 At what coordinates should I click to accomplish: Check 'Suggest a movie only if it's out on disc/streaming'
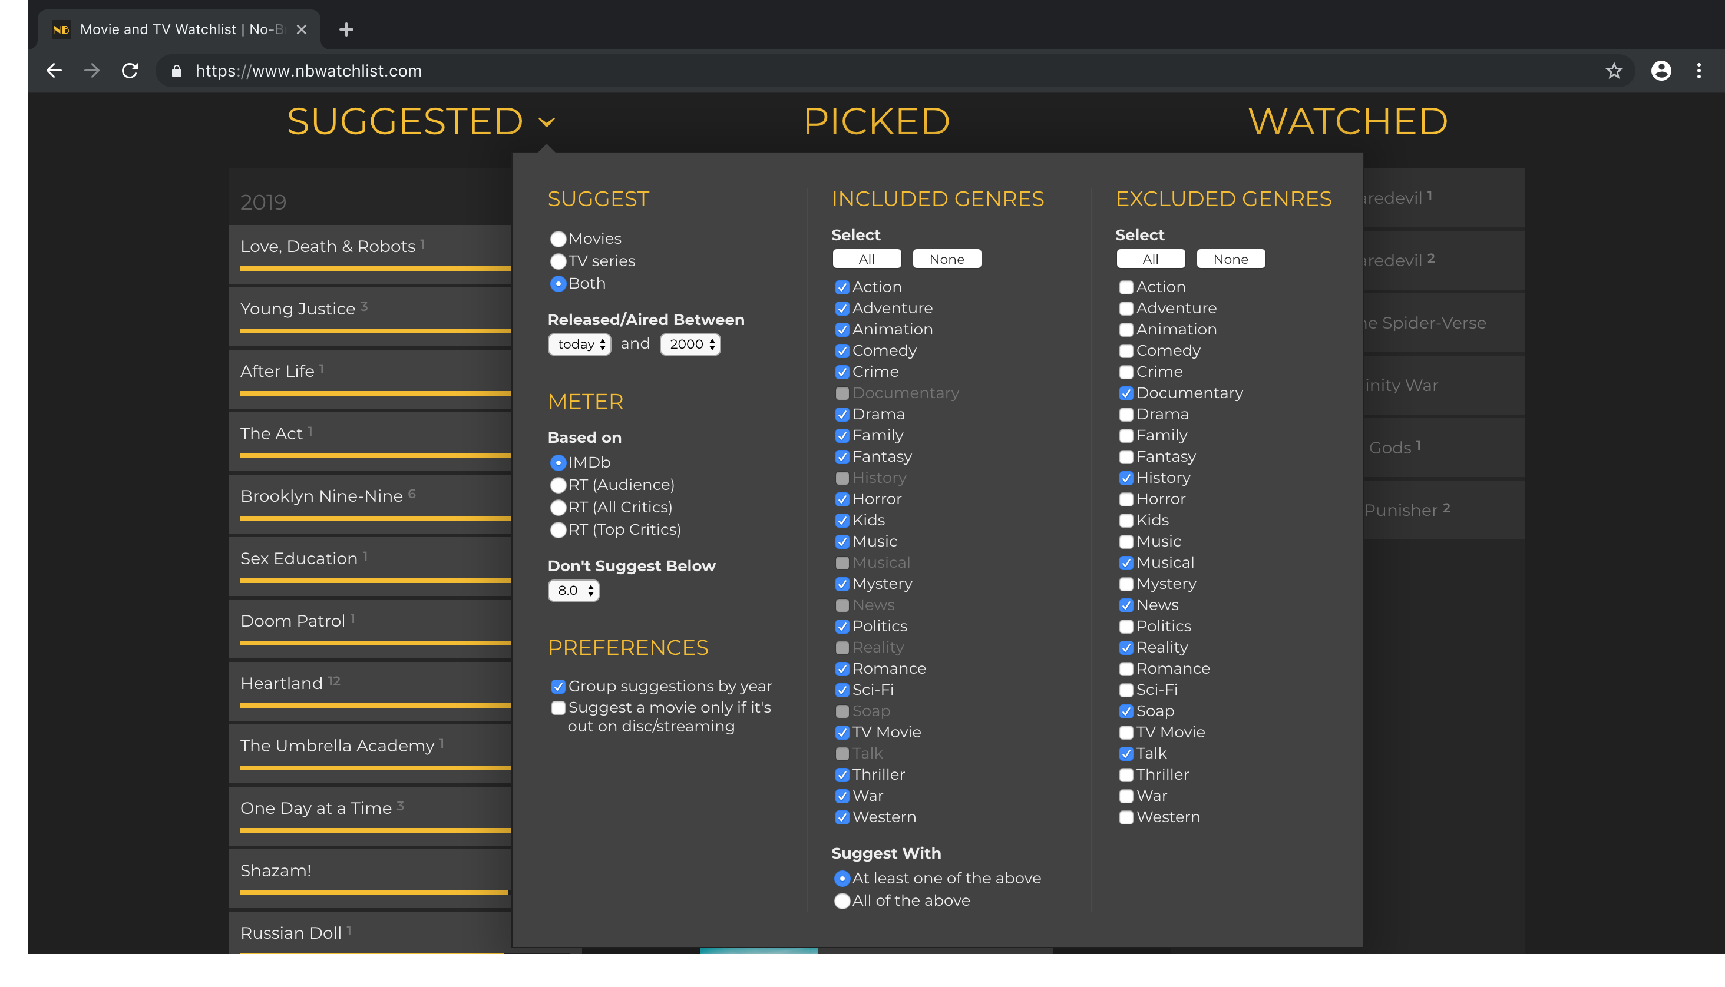(x=558, y=708)
